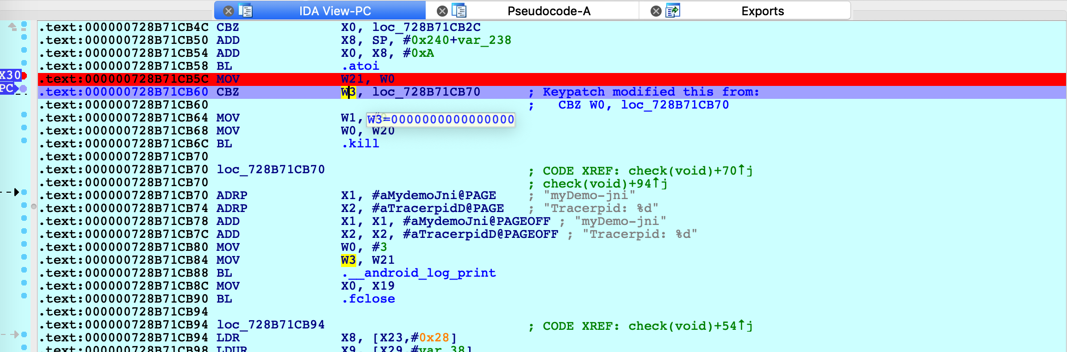Close the Exports tab

656,11
